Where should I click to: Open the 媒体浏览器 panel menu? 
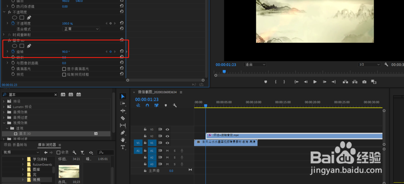[60, 145]
